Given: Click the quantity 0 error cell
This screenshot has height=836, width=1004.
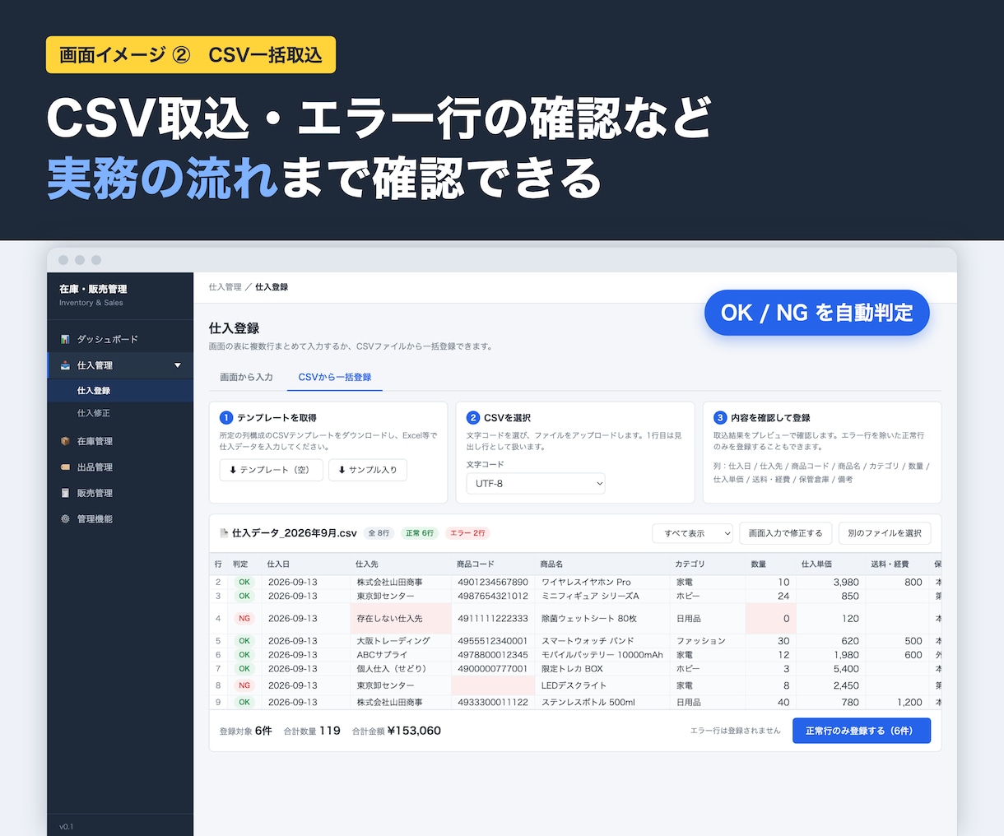Looking at the screenshot, I should click(770, 619).
